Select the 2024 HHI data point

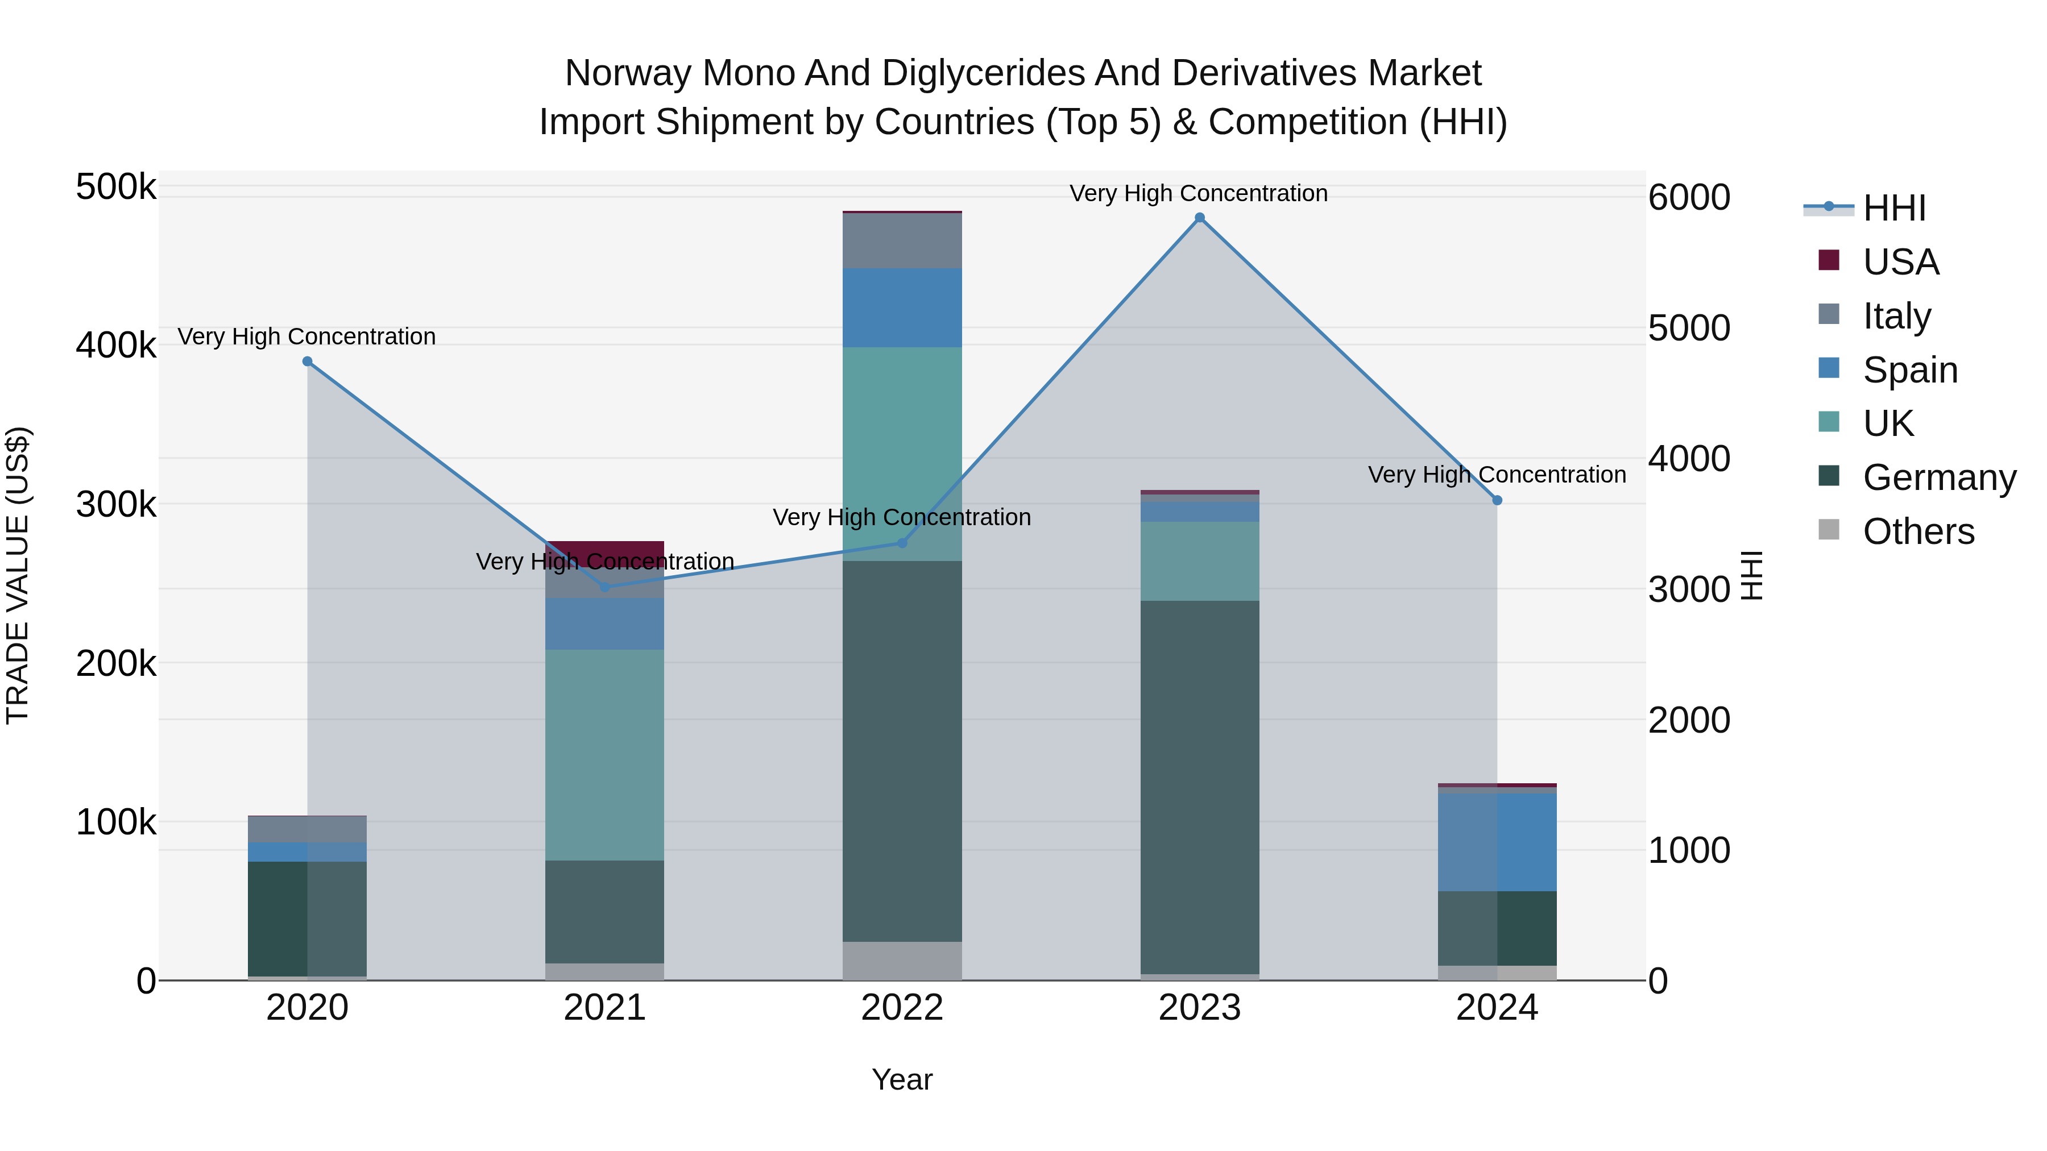coord(1497,500)
